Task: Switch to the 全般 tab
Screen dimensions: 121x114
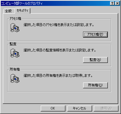Action: tap(9, 11)
